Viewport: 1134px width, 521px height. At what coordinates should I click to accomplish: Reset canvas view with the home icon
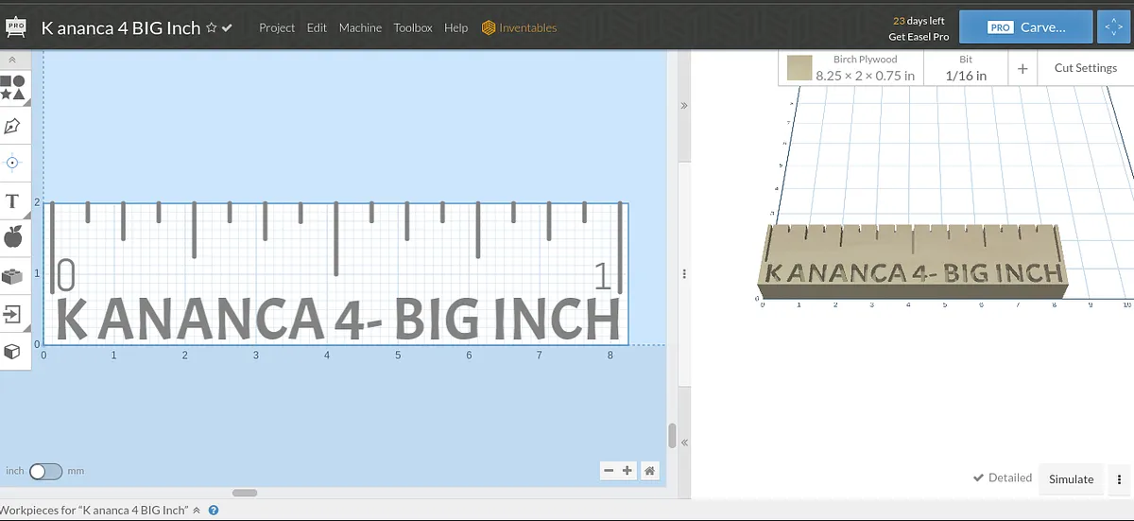tap(649, 471)
